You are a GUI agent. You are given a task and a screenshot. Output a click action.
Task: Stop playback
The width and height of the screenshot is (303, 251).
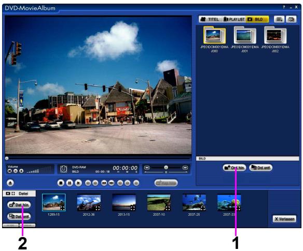coord(61,183)
